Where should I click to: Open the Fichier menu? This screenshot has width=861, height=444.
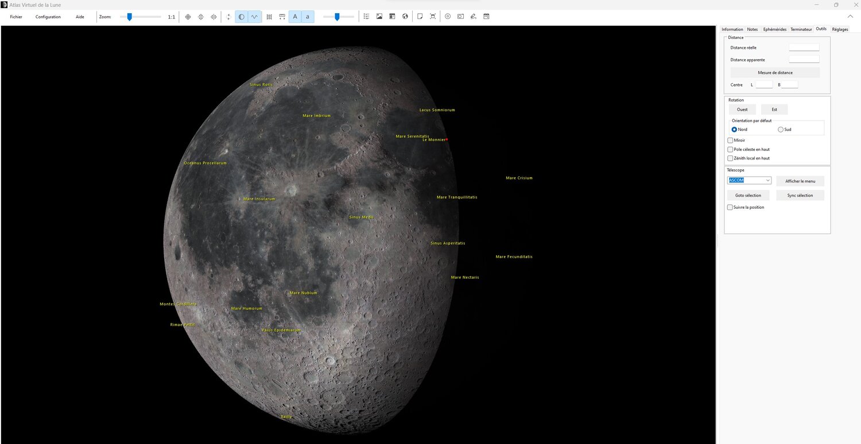pos(16,17)
